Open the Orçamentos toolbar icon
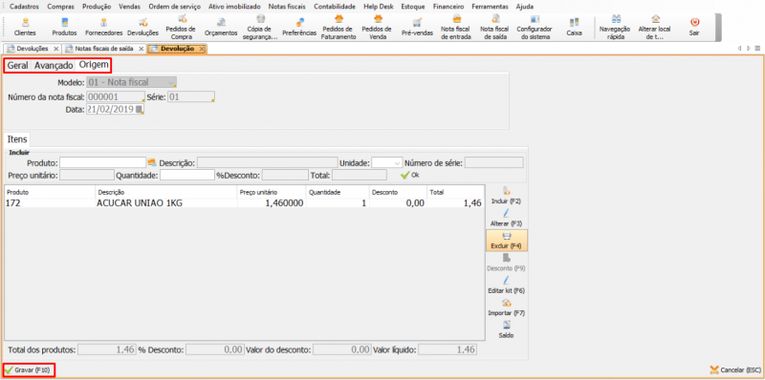This screenshot has width=765, height=380. 221,28
